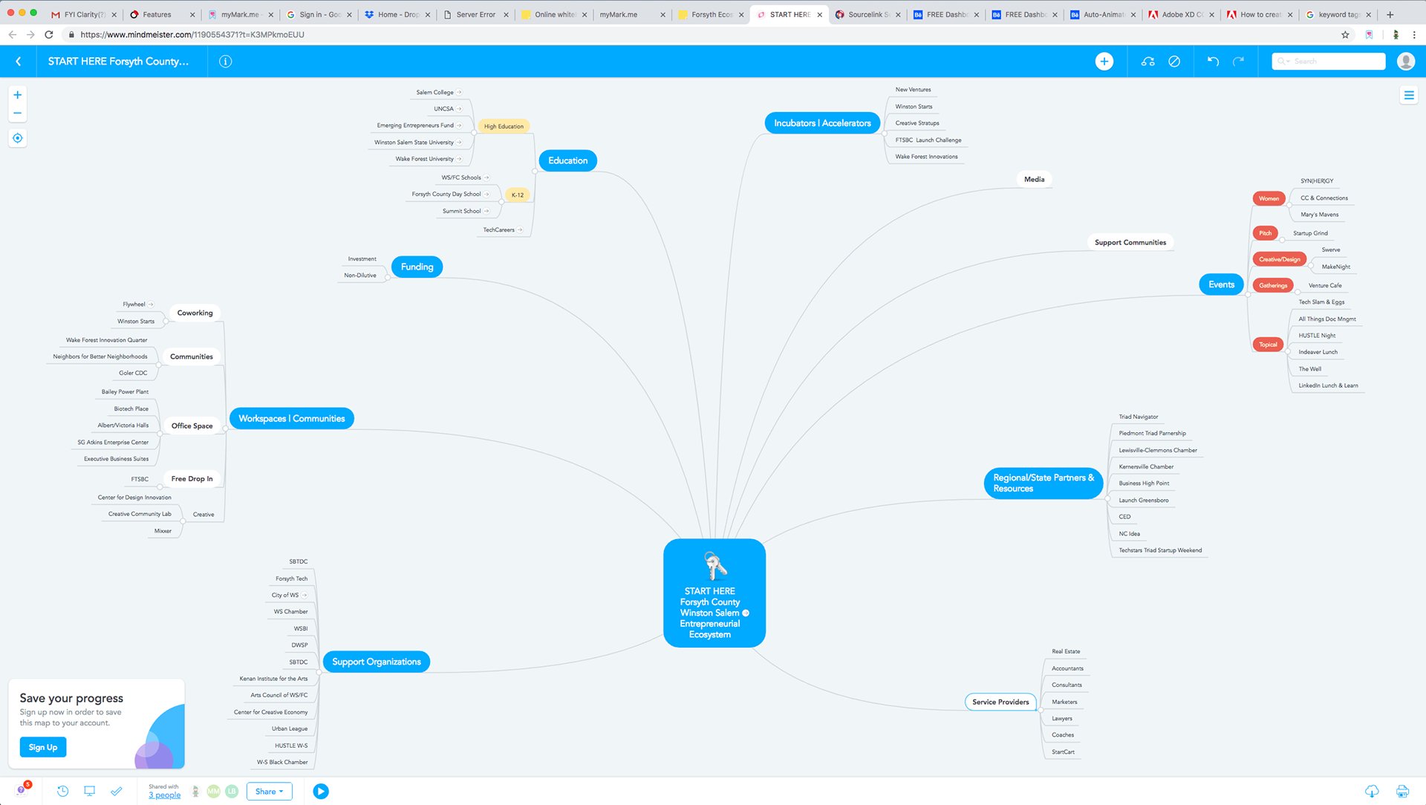
Task: Select the connect topics tool
Action: click(1148, 62)
